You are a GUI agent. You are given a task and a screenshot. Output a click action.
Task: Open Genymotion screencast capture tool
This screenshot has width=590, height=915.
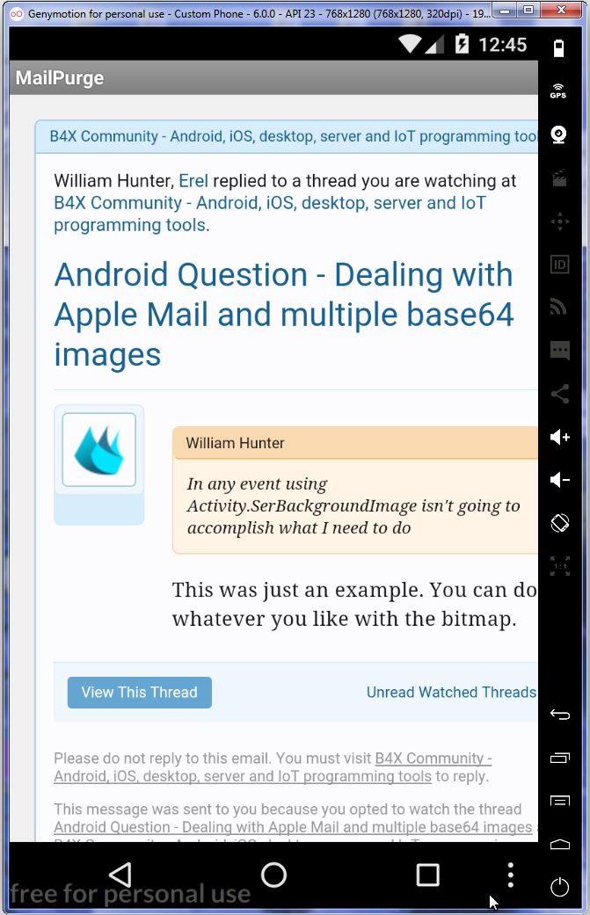pos(559,178)
